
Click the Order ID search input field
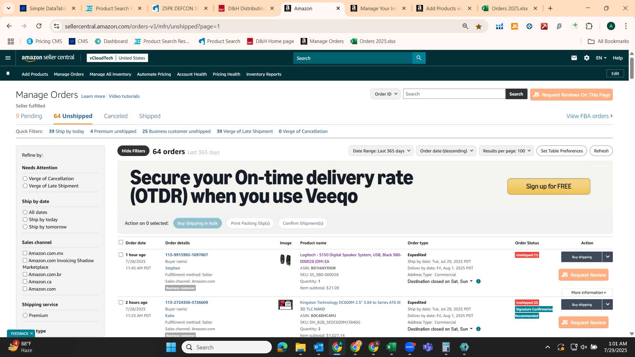tap(454, 94)
